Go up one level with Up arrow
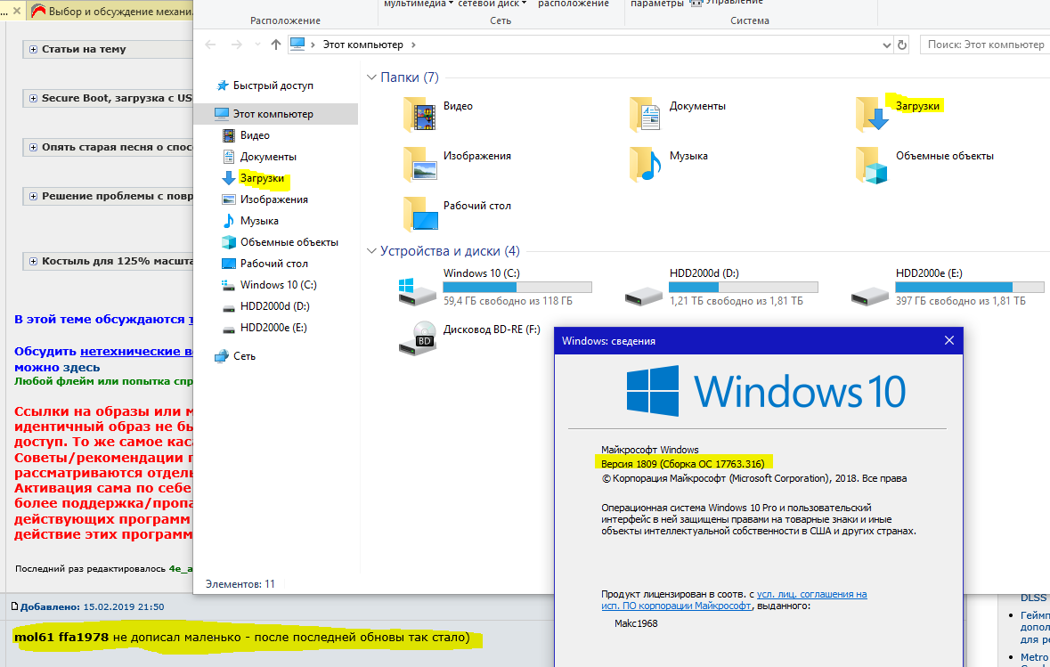 point(276,45)
